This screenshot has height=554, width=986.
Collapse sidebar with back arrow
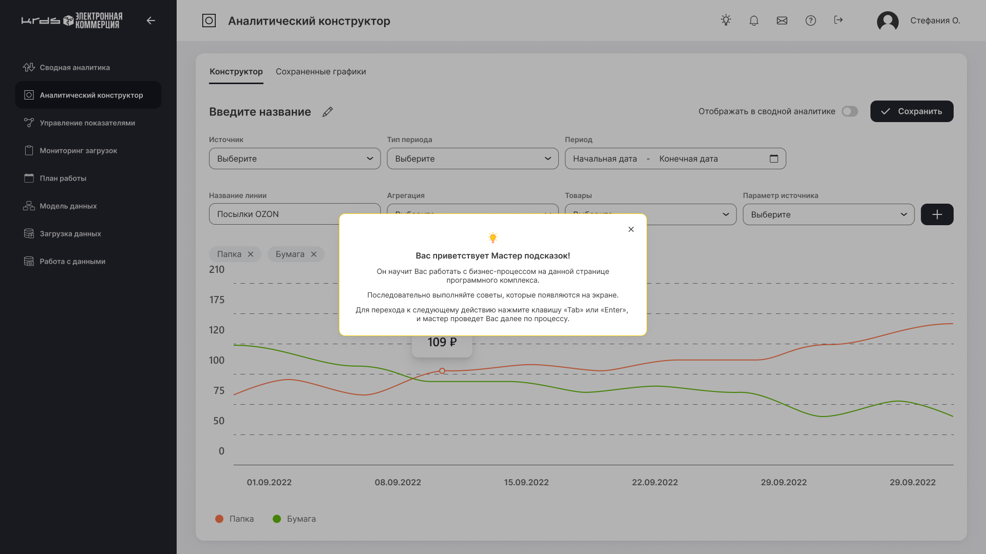click(x=150, y=21)
